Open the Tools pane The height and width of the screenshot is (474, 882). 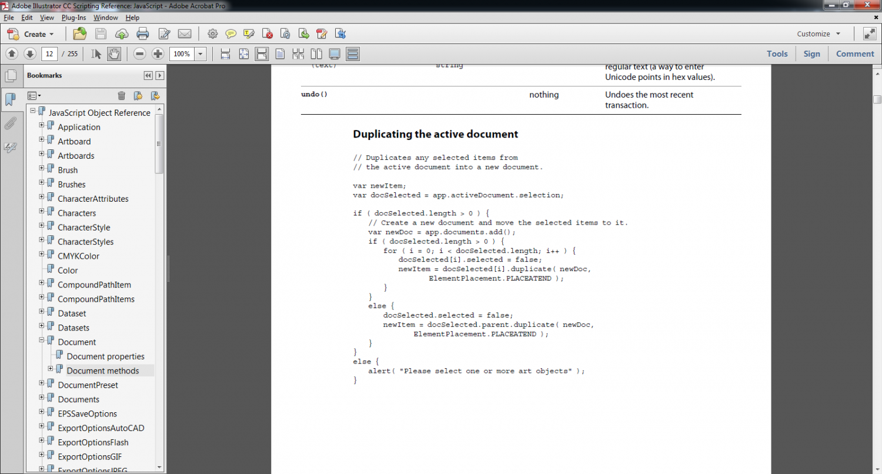click(777, 54)
